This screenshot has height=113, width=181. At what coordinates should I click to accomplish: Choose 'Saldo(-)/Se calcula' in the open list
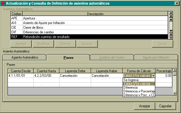(x=139, y=84)
